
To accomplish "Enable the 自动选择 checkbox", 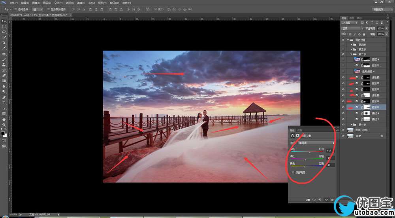I will (x=16, y=9).
